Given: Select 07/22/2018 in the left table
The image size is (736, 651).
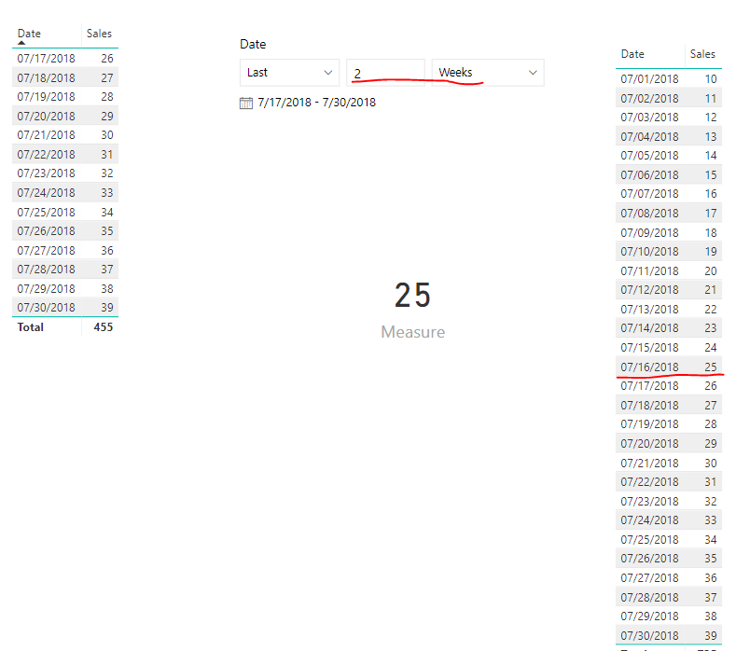Looking at the screenshot, I should (46, 155).
